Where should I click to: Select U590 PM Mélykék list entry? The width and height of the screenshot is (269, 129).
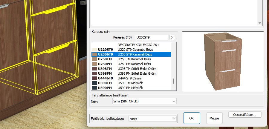pos(132,88)
